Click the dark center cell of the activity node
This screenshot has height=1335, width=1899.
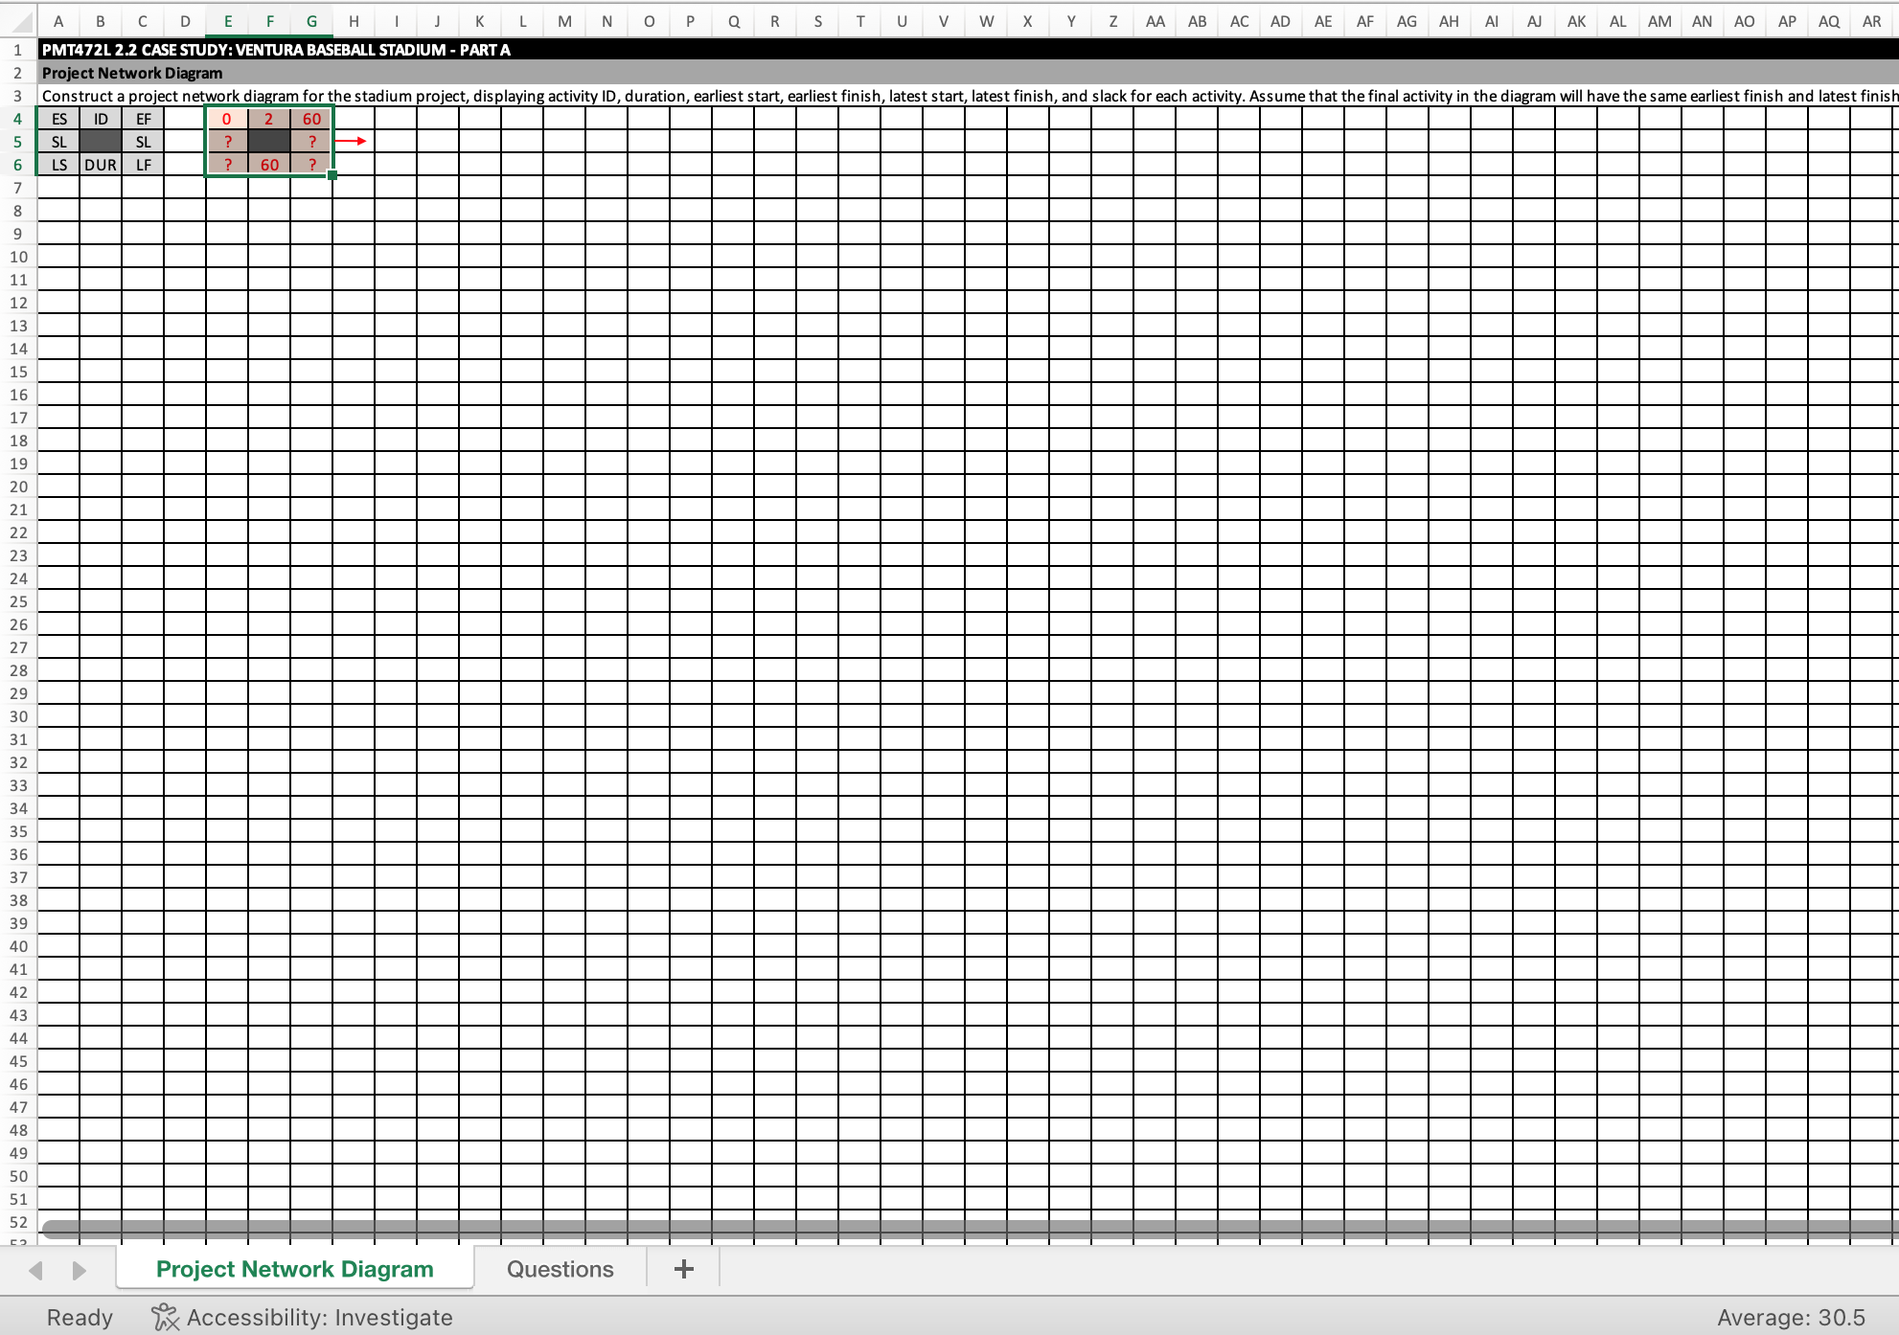coord(269,141)
